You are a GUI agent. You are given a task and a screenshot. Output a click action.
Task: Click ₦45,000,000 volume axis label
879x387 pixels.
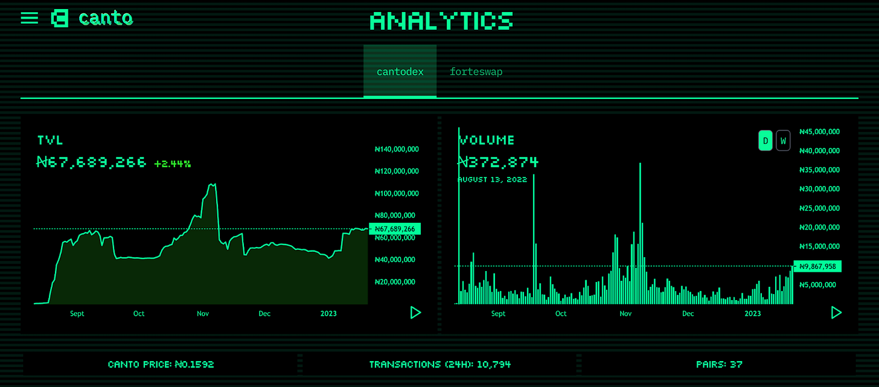pyautogui.click(x=819, y=132)
